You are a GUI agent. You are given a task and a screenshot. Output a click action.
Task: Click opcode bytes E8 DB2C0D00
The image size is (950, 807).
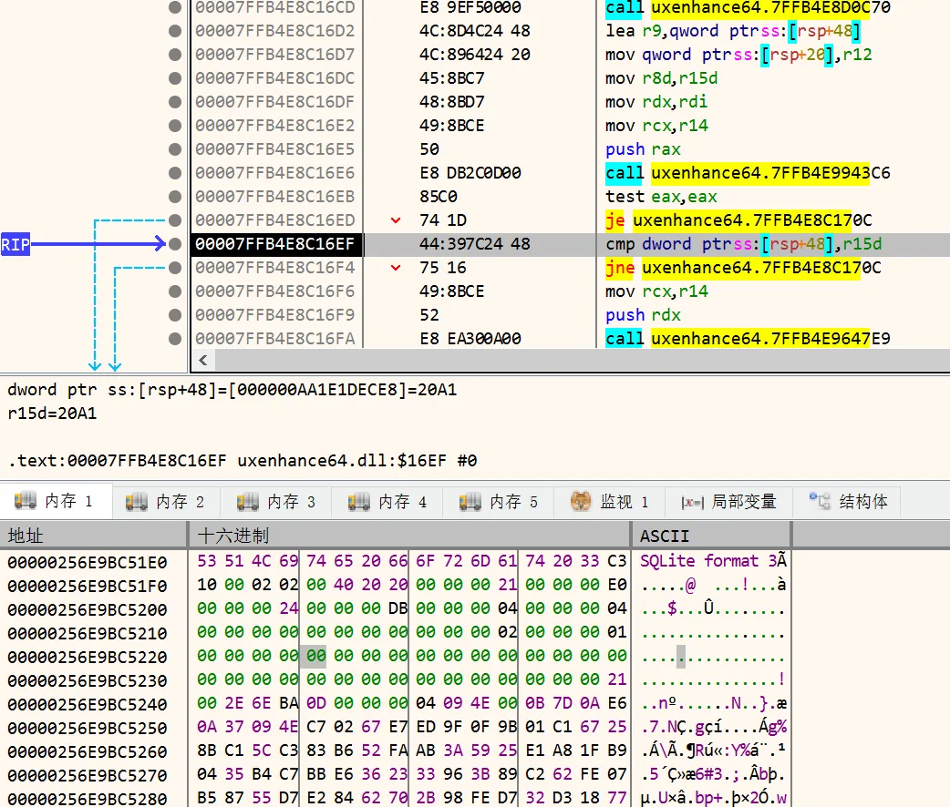(470, 173)
